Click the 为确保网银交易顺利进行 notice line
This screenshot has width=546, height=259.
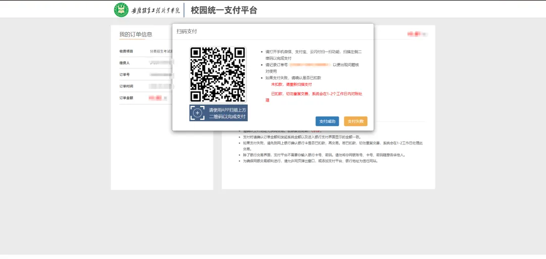pyautogui.click(x=310, y=161)
